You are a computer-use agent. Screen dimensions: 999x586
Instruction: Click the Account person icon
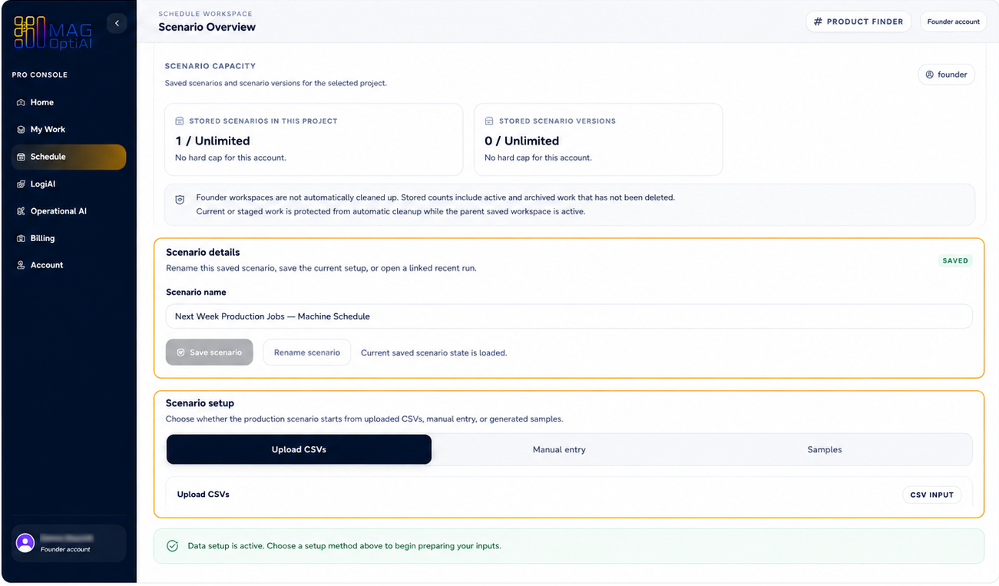21,265
